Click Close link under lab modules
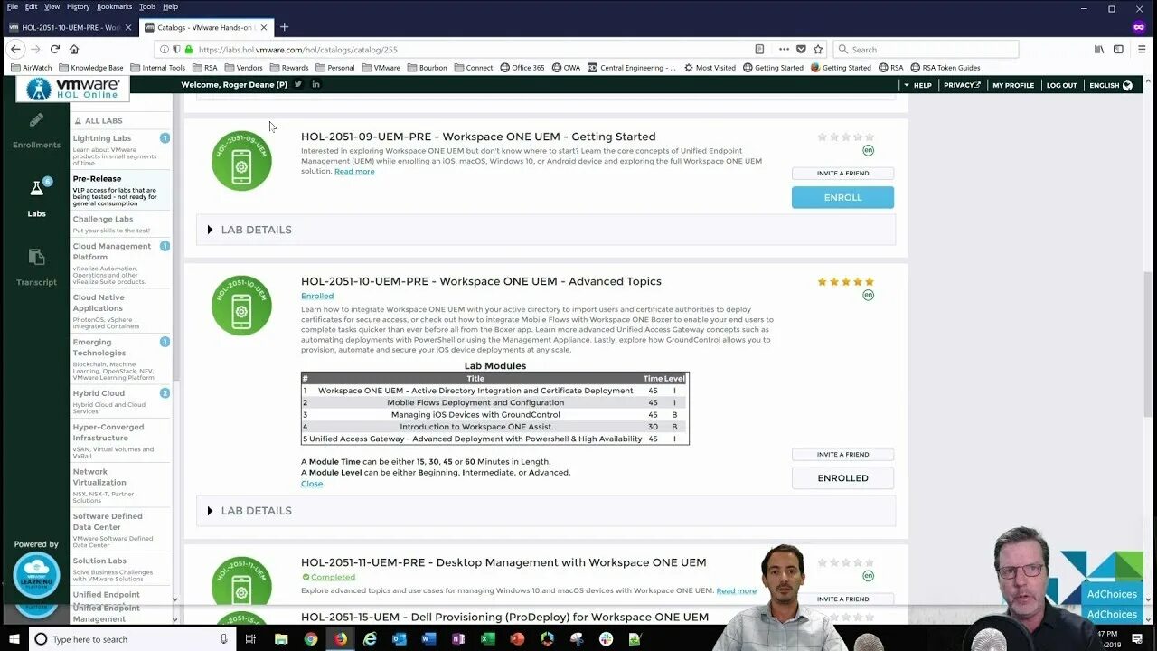Viewport: 1157px width, 651px height. point(312,484)
